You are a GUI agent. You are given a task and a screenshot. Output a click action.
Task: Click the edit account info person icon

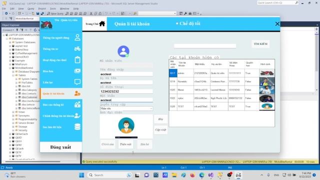tap(77, 115)
